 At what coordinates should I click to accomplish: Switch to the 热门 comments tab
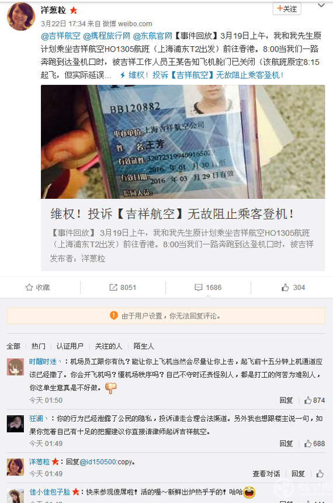pos(38,346)
